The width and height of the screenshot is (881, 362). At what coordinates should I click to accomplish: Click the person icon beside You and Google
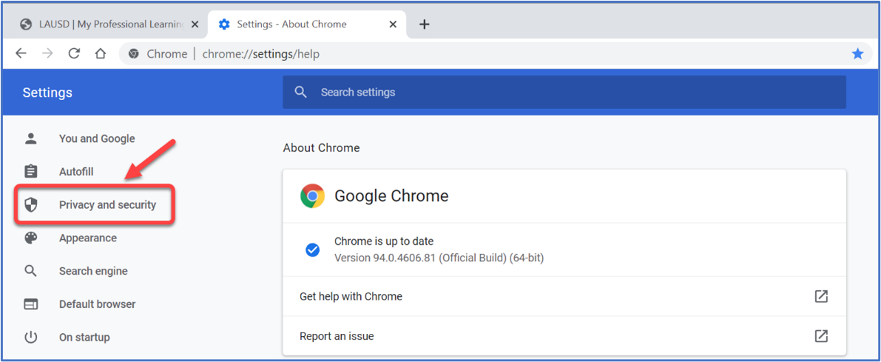(31, 138)
